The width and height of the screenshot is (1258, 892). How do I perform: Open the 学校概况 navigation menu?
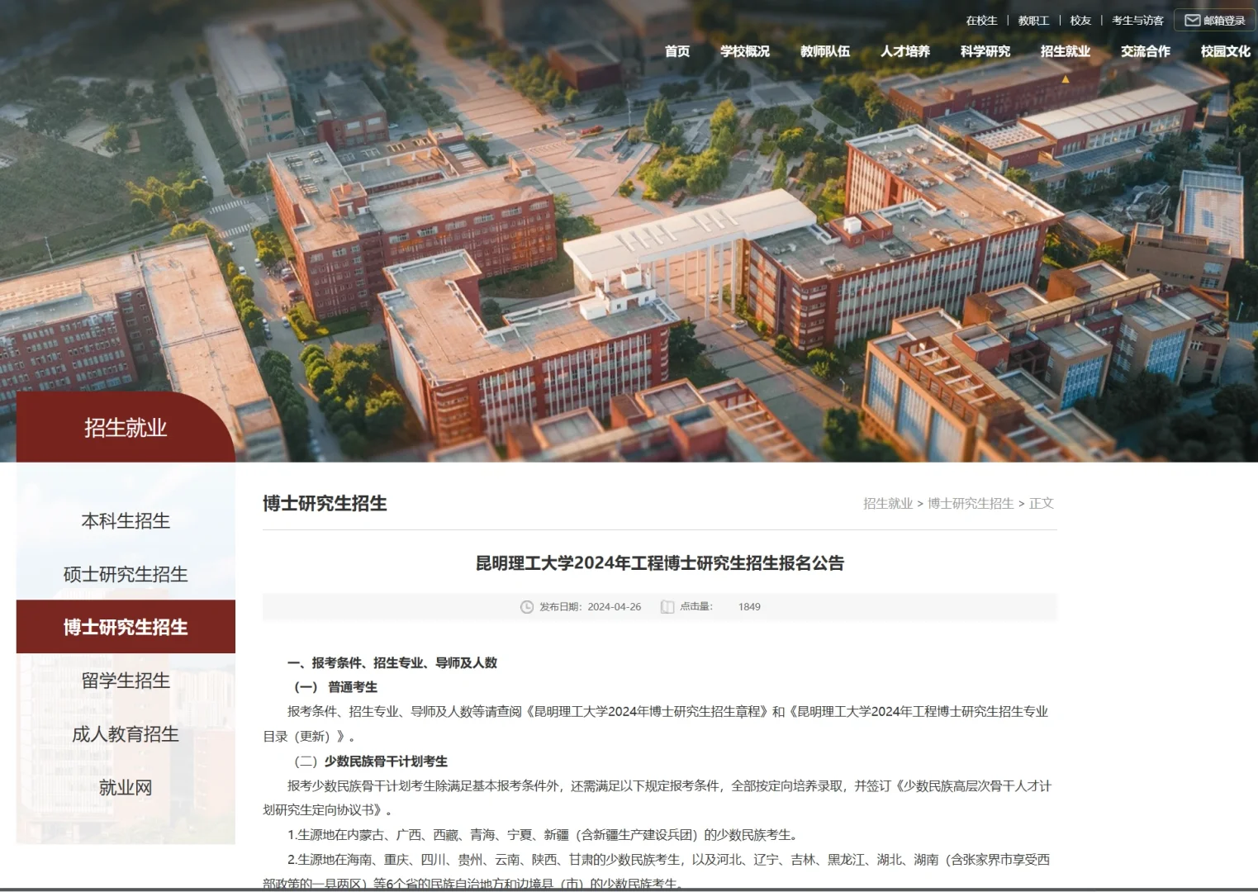[x=745, y=51]
